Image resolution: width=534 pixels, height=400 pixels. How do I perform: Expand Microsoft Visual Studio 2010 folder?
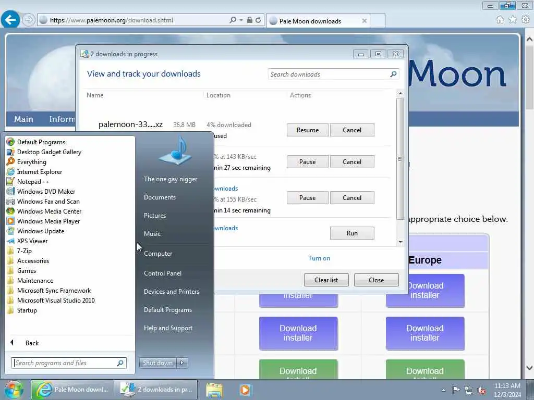56,301
